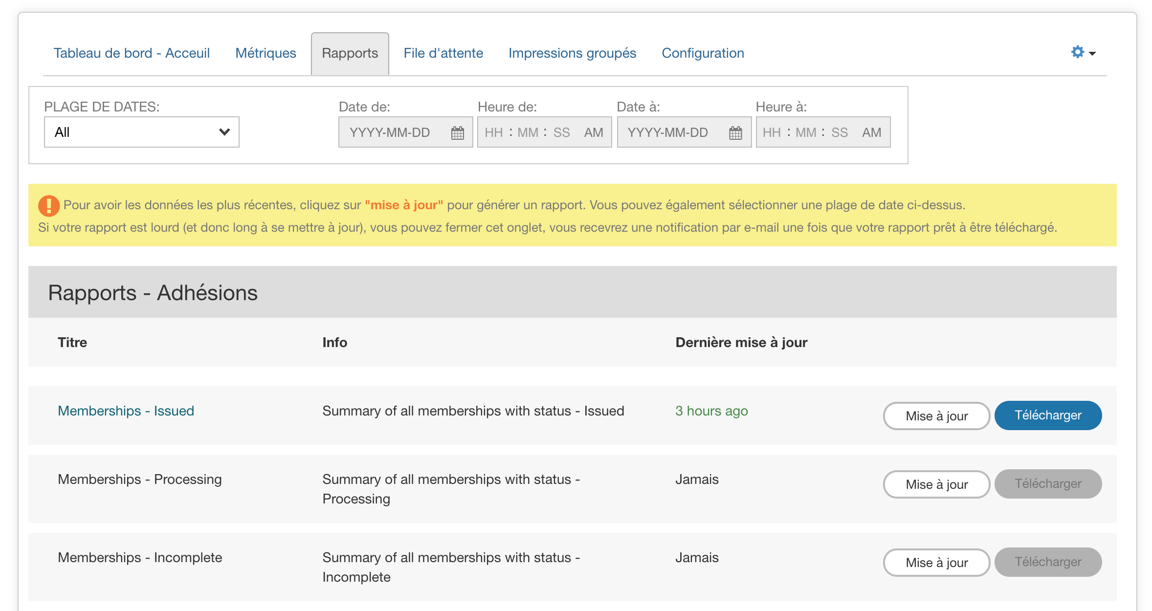Click the caret next to the gear
The image size is (1152, 611).
tap(1092, 53)
